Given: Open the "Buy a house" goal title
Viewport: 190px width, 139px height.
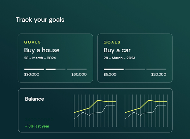Looking at the screenshot, I should (x=42, y=50).
